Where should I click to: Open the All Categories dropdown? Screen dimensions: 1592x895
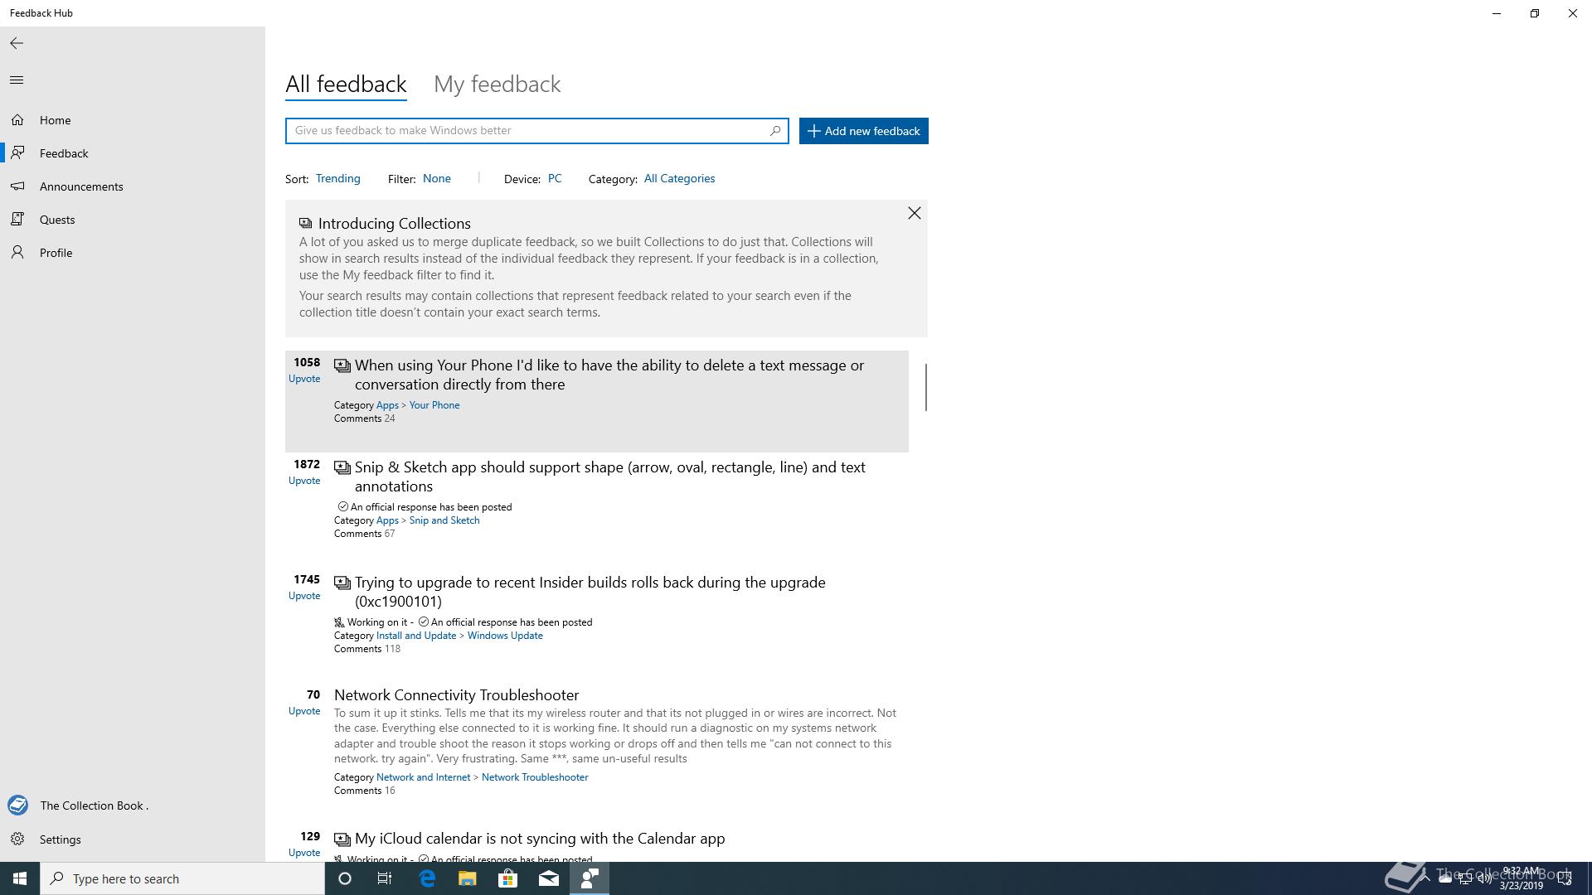pos(678,179)
